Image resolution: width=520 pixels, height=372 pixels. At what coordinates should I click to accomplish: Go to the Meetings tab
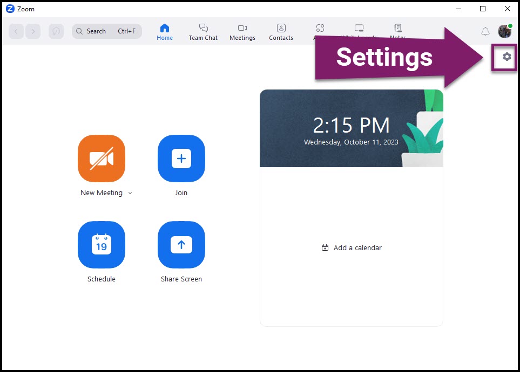[x=242, y=32]
